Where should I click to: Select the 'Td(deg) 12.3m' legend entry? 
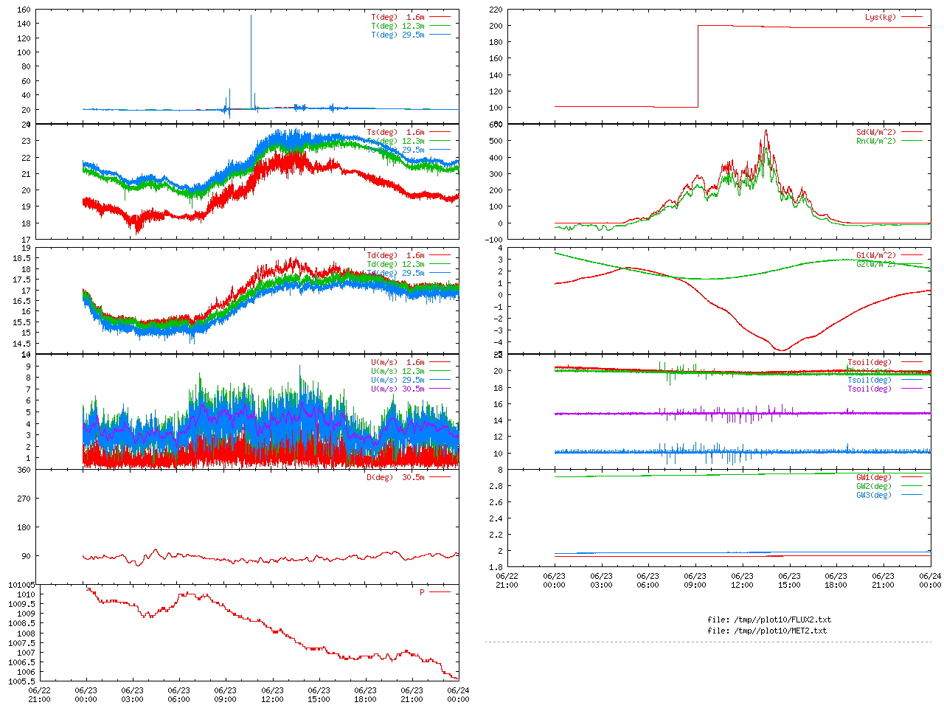coord(395,265)
